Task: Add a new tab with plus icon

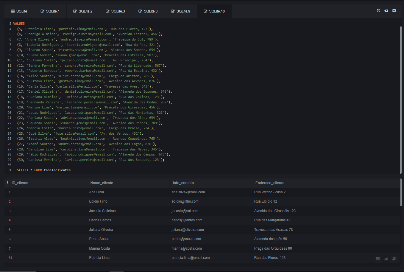Action: [x=394, y=11]
